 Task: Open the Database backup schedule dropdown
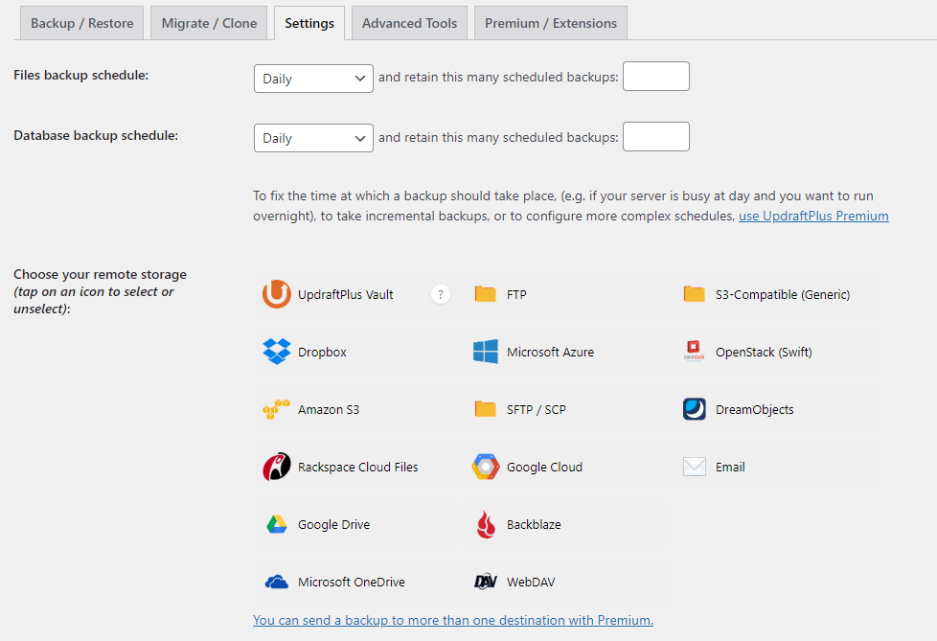point(313,138)
